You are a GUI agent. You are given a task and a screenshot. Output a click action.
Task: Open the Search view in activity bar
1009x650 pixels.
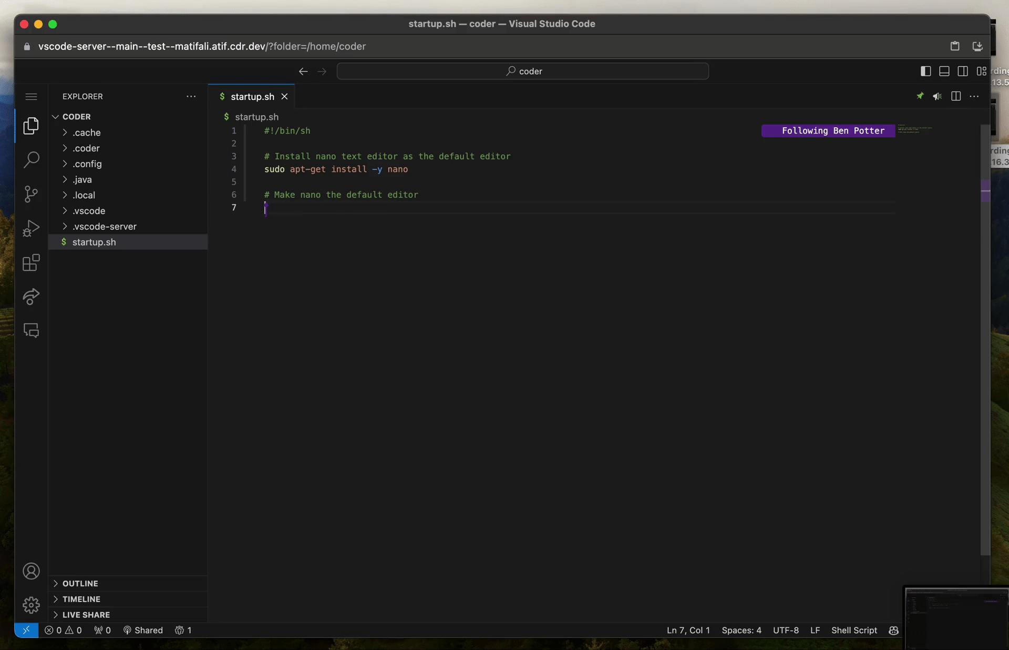click(31, 159)
